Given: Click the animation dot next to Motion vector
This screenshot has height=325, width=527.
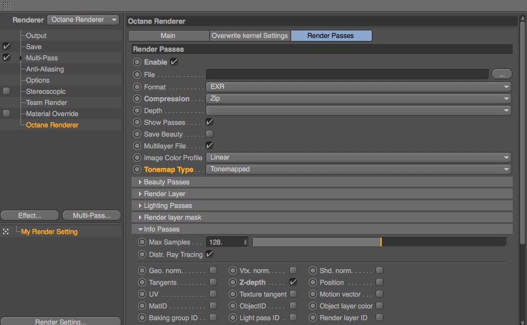Looking at the screenshot, I should pos(313,294).
